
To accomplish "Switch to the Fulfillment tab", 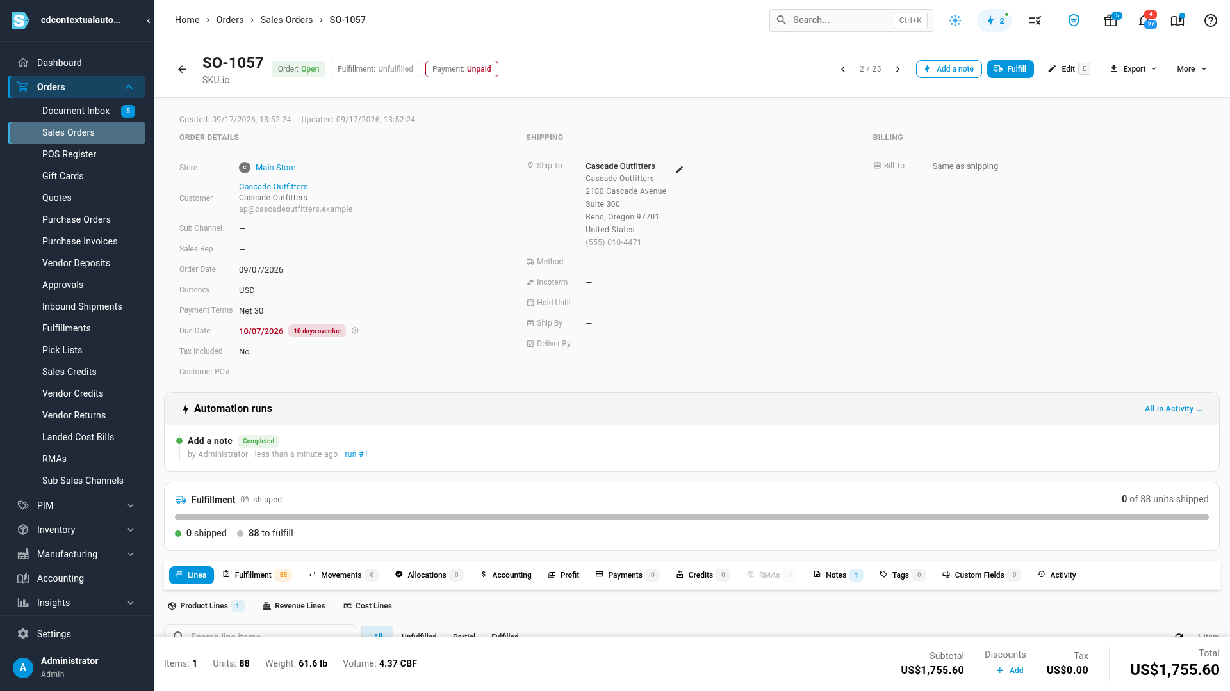I will point(257,575).
